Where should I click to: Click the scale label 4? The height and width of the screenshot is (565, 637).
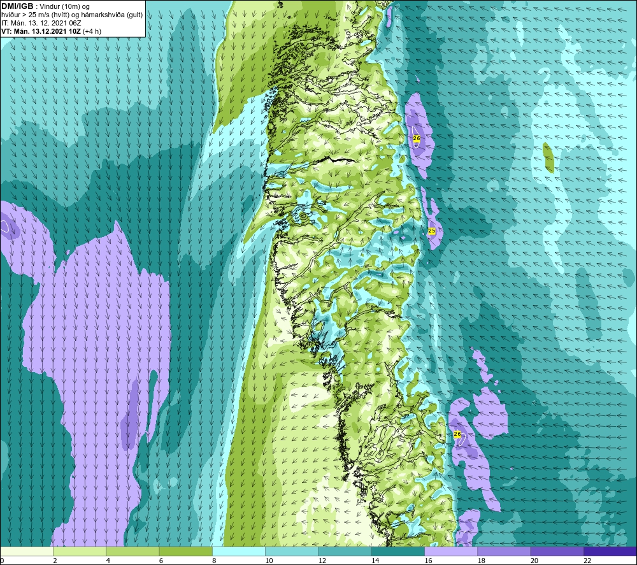[x=108, y=561]
